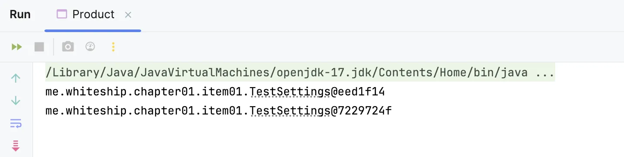Open the yellow three-dot more actions menu
Image resolution: width=624 pixels, height=157 pixels.
113,47
